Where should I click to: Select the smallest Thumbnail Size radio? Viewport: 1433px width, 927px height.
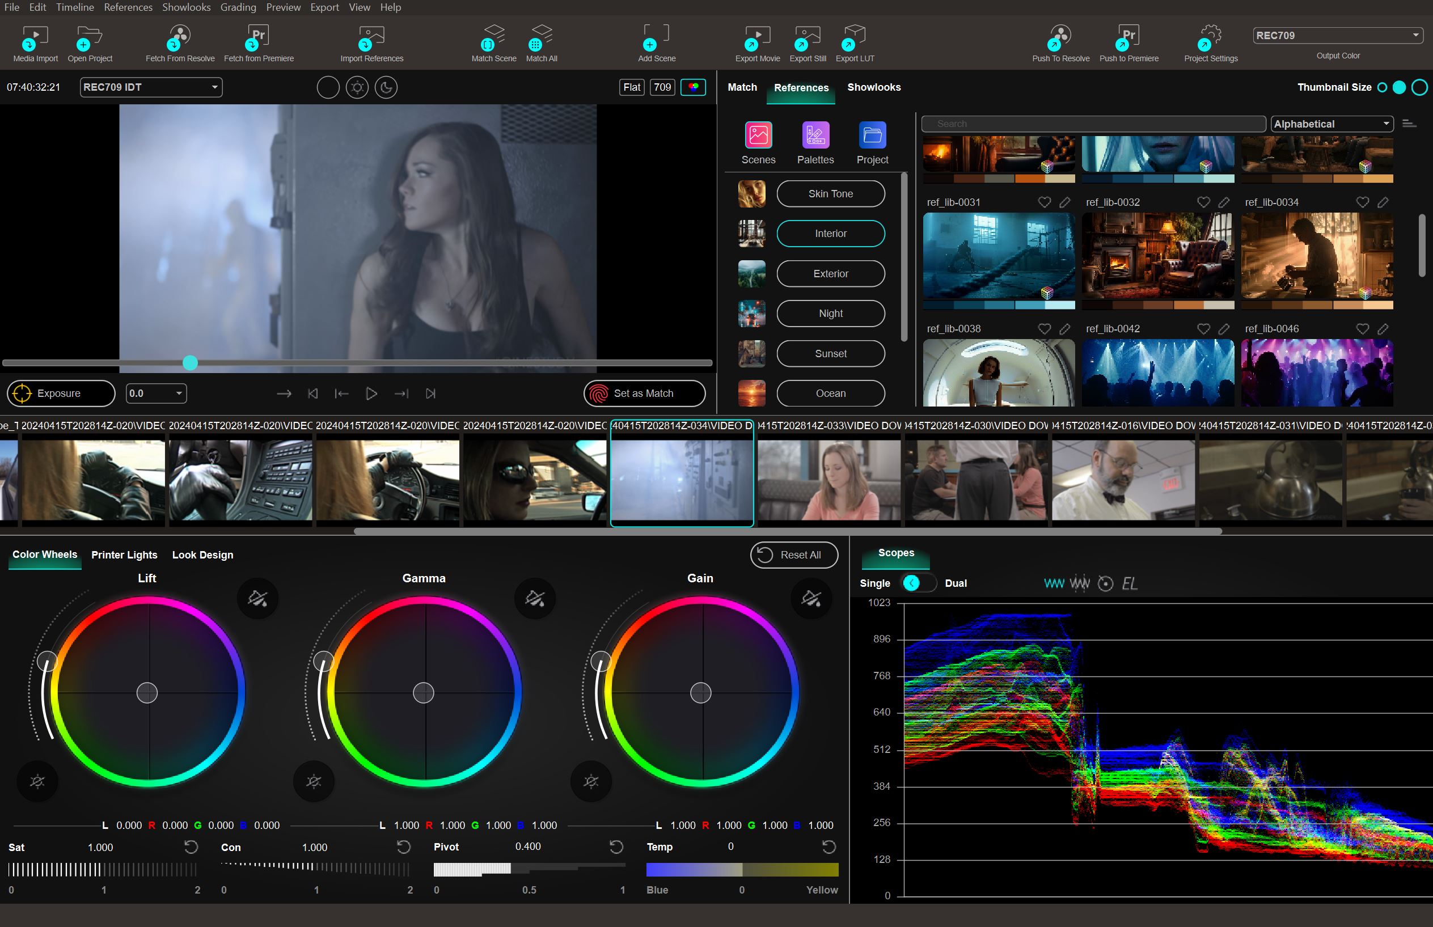click(1383, 87)
